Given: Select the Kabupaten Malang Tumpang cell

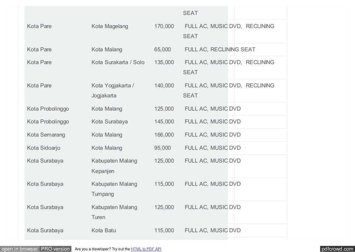Looking at the screenshot, I should coord(114,189).
